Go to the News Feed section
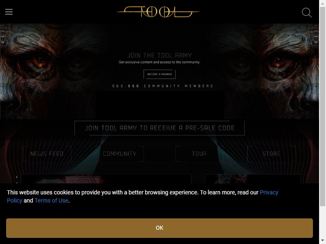This screenshot has height=244, width=326. (47, 154)
